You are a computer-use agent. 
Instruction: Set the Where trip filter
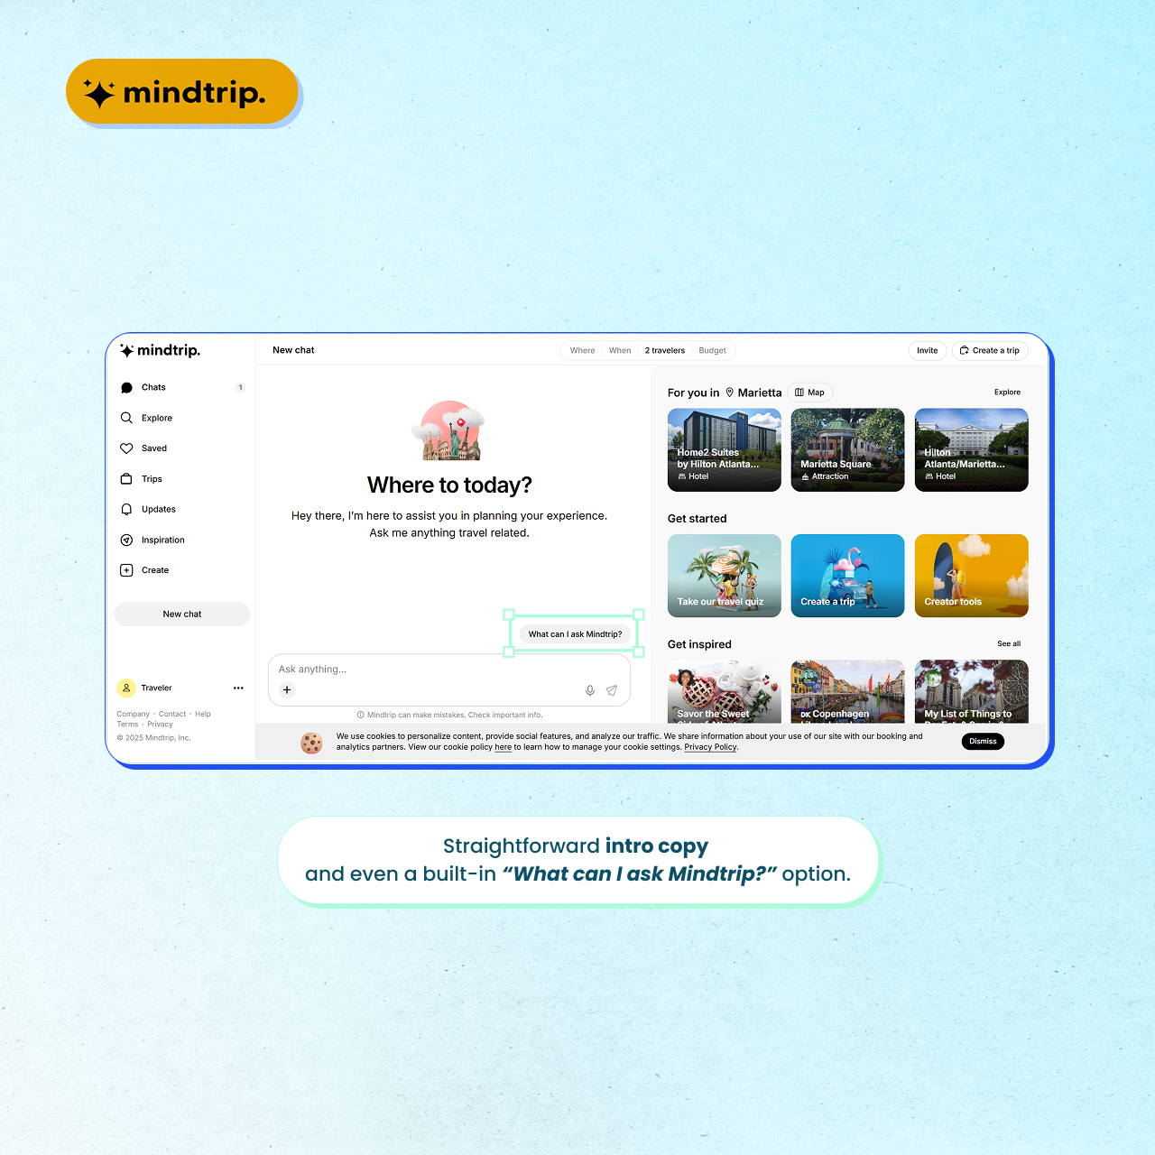coord(582,351)
